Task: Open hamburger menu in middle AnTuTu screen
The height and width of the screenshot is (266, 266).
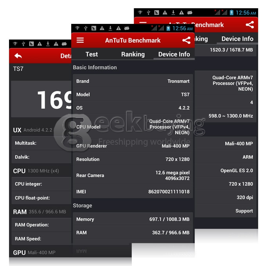Action: click(x=80, y=40)
